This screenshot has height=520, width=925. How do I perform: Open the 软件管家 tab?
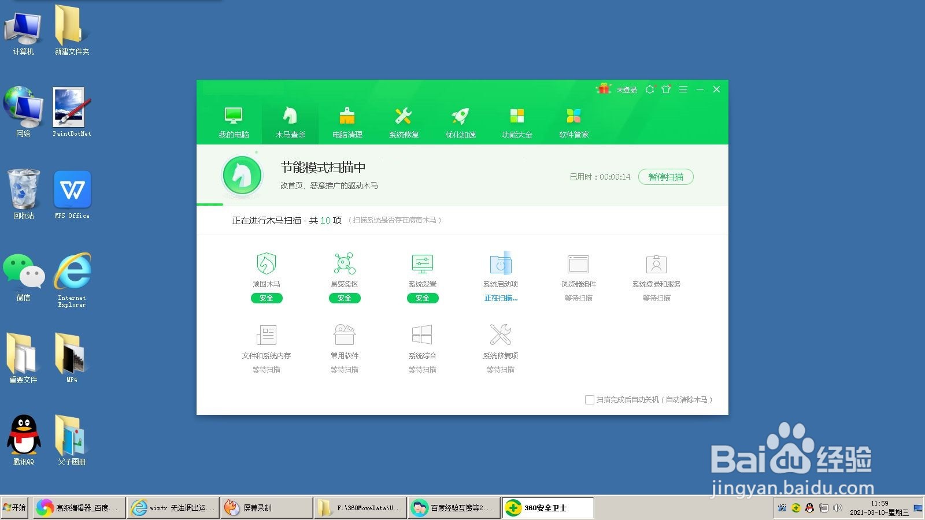pyautogui.click(x=573, y=122)
